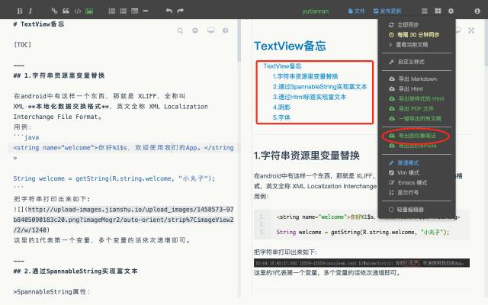Viewport: 488px width, 305px height.
Task: Click the '# TextView备忘' heading line in editor
Action: [x=39, y=24]
